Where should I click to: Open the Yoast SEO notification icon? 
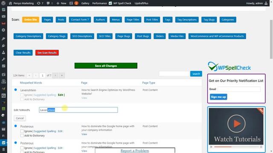click(x=74, y=3)
